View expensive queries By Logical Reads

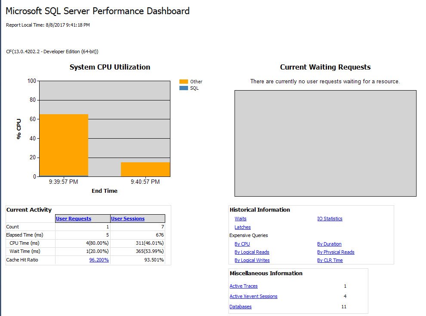coord(252,252)
